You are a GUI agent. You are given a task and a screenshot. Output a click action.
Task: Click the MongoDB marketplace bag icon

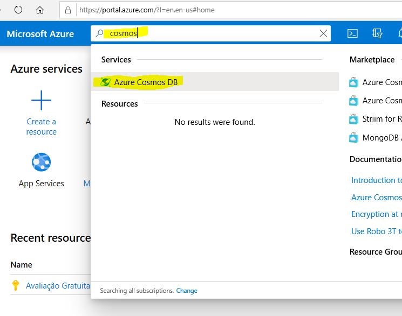[353, 138]
